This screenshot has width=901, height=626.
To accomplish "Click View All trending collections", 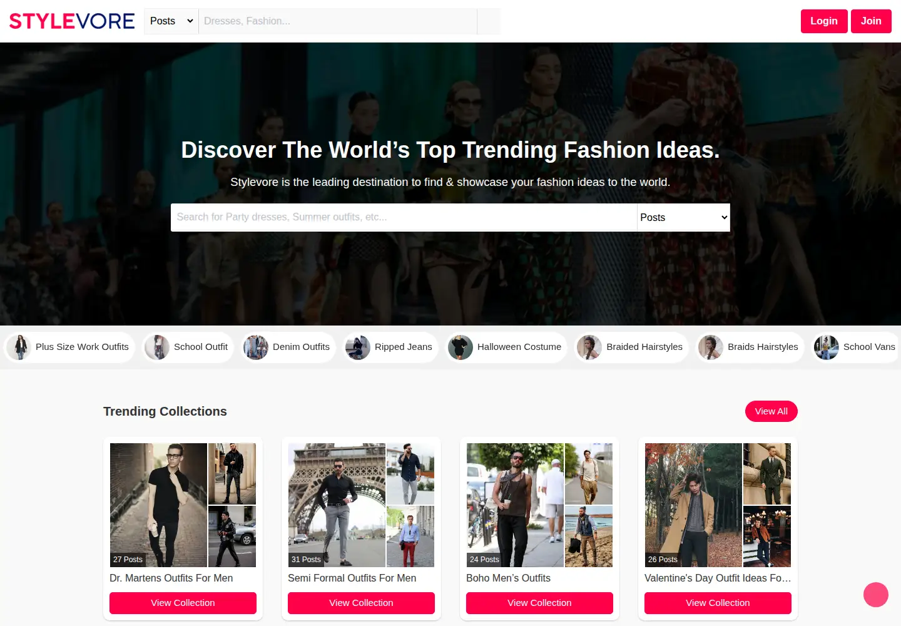I will (x=771, y=411).
